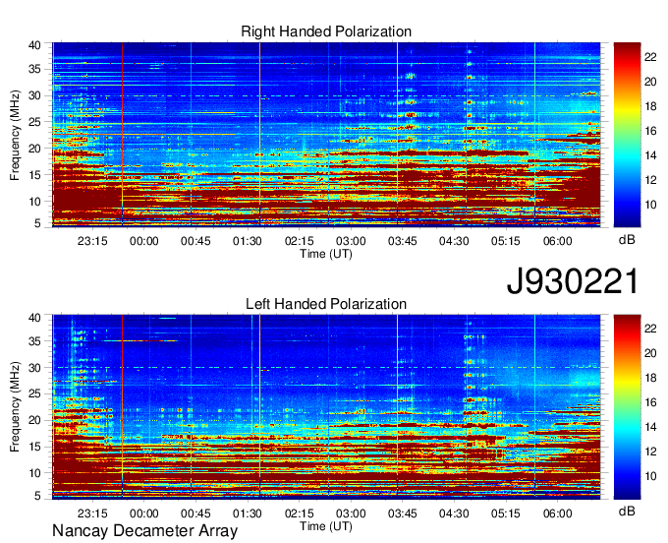668x543 pixels.
Task: Select the 23:15 time tick of Right Handed plot
Action: click(x=92, y=241)
